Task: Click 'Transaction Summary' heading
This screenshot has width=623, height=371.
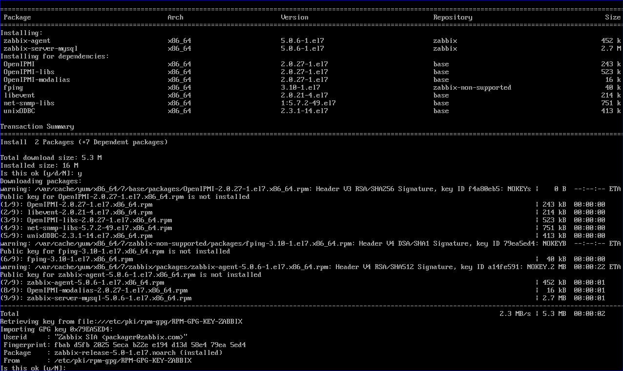Action: 37,127
